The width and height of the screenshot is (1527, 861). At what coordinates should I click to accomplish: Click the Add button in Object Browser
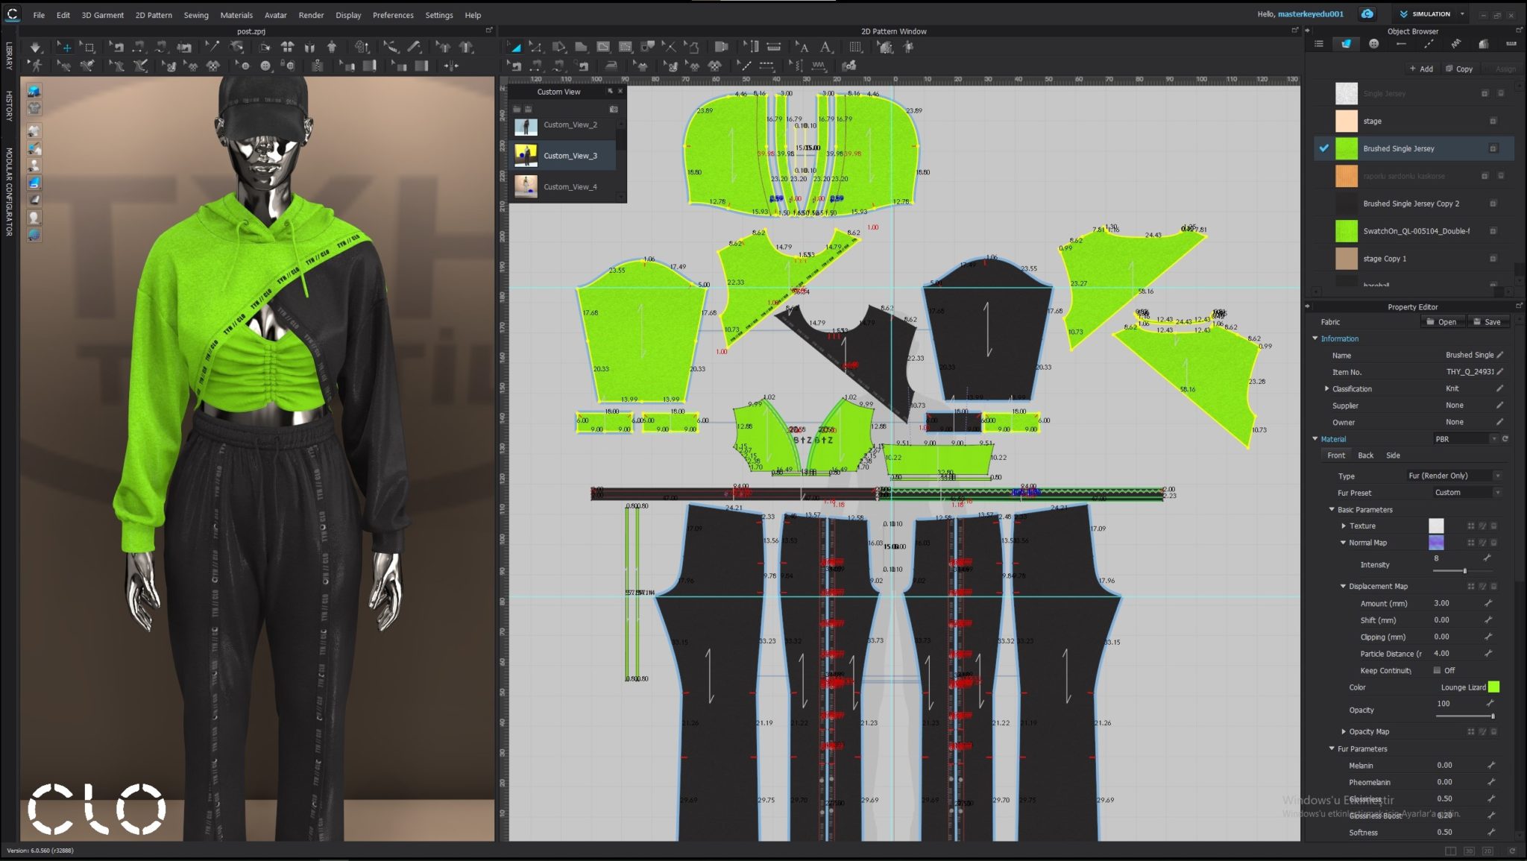pos(1421,69)
